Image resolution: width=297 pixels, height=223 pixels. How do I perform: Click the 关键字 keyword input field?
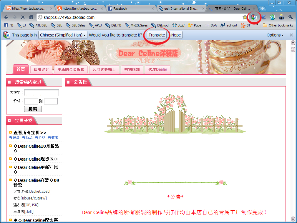click(42, 93)
